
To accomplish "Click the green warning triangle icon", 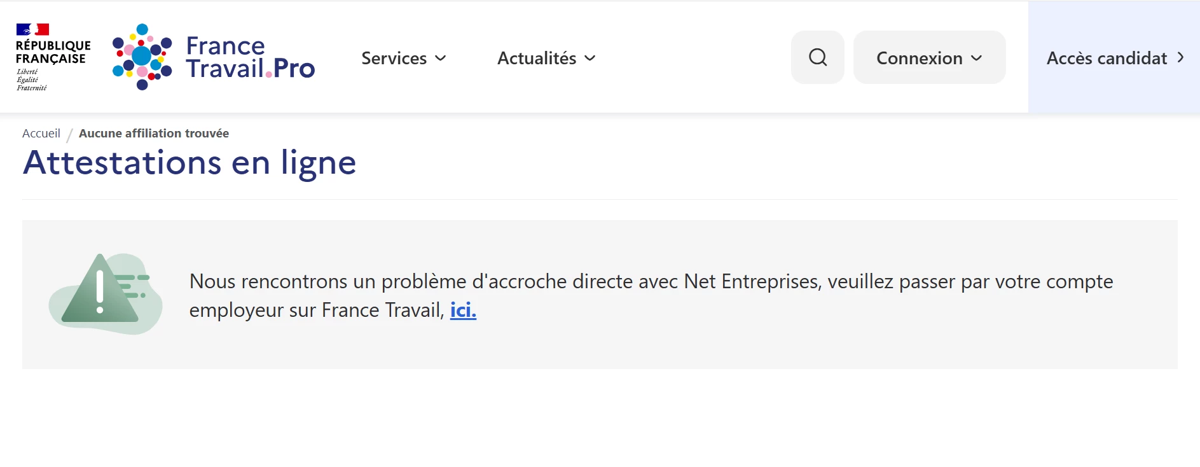I will click(x=100, y=291).
